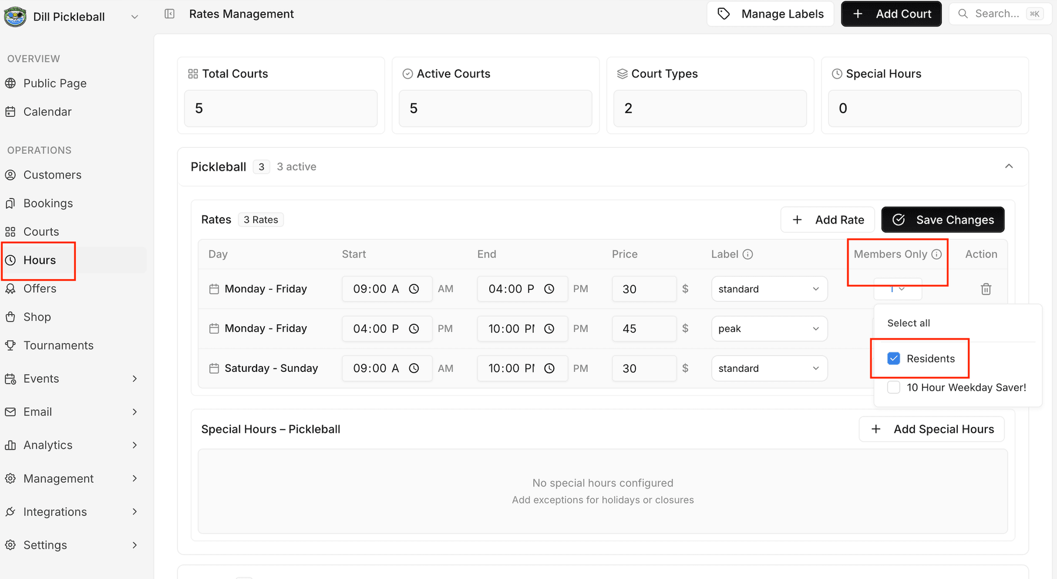Screen dimensions: 1057x579
Task: Focus the Search field
Action: 1001,13
